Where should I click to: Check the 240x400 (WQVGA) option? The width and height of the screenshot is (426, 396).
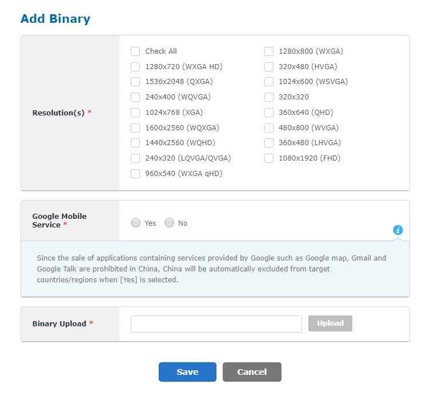click(x=135, y=97)
